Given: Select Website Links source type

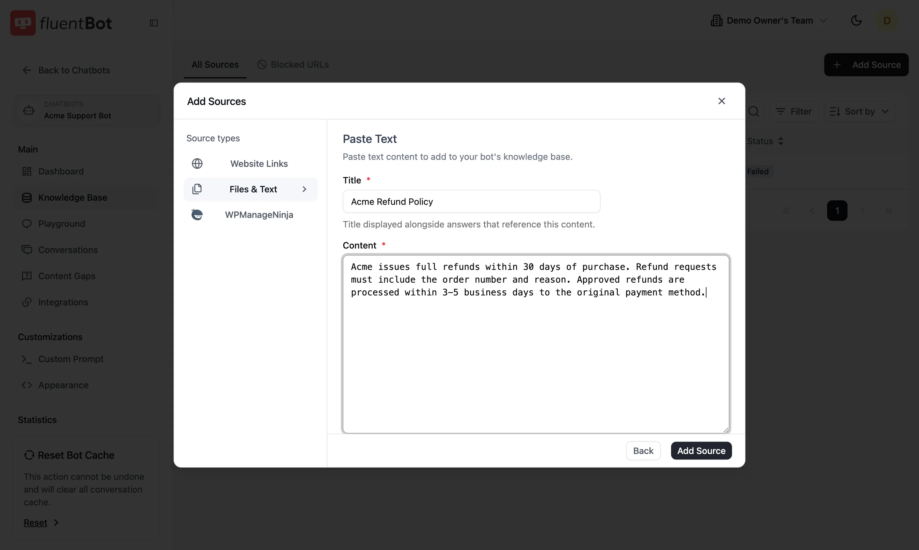Looking at the screenshot, I should point(251,163).
